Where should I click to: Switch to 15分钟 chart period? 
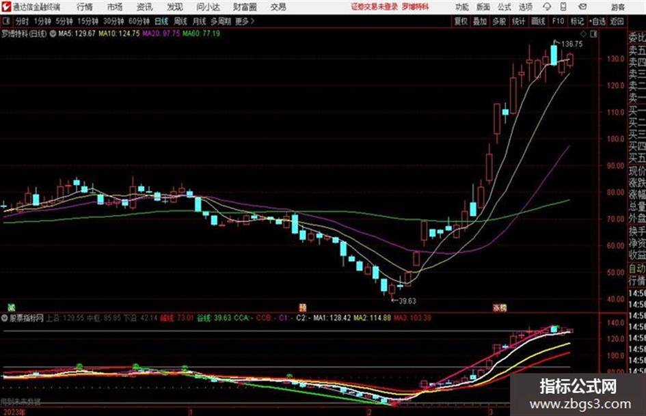pyautogui.click(x=88, y=21)
